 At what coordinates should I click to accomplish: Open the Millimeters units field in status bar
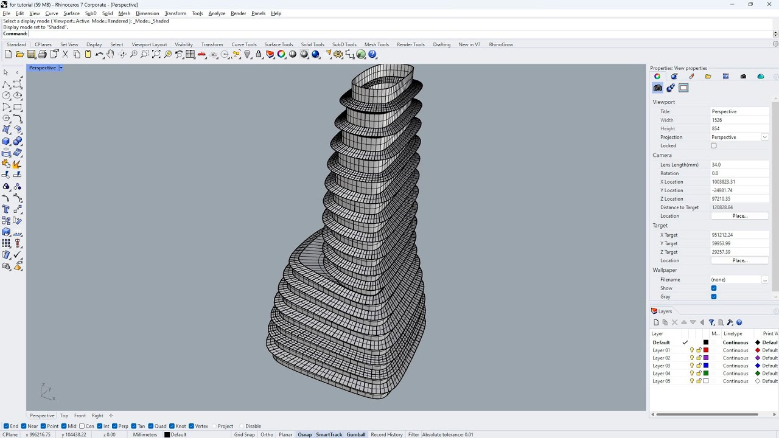click(145, 434)
